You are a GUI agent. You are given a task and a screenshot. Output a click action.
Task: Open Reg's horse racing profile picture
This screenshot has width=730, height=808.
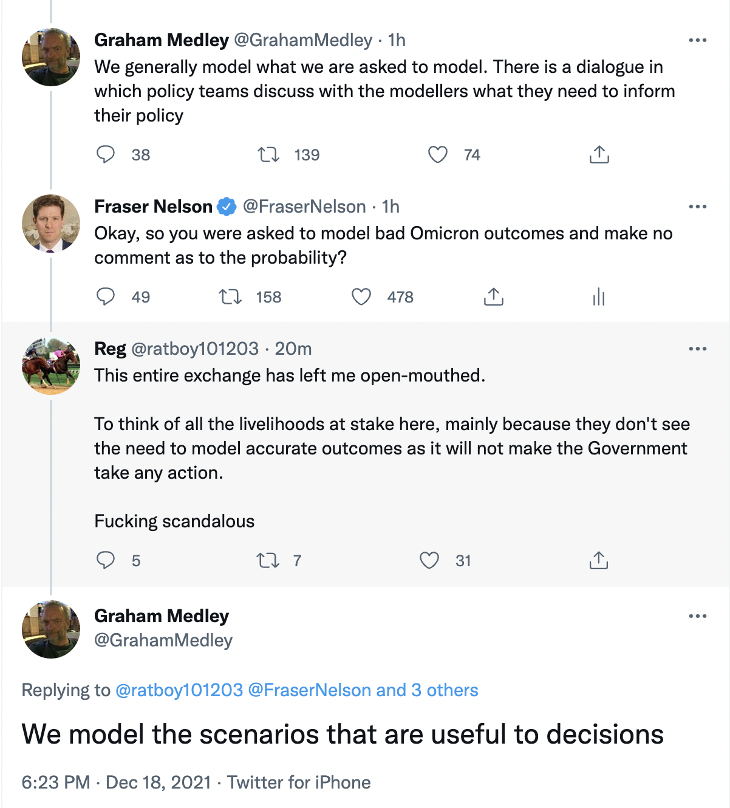[x=51, y=366]
